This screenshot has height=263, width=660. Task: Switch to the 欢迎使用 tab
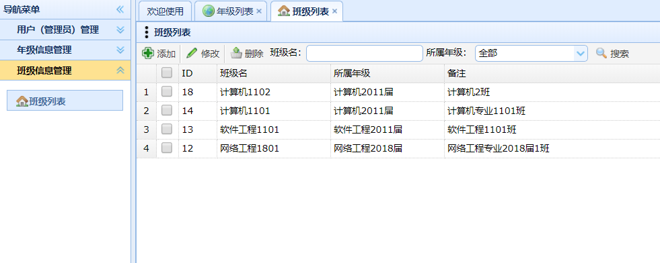(165, 11)
